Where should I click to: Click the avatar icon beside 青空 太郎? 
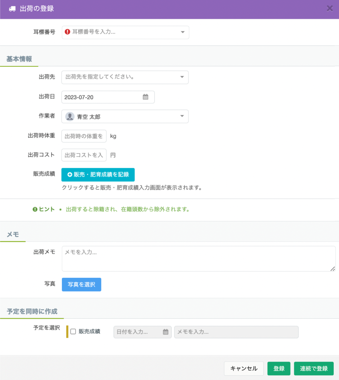tap(70, 117)
